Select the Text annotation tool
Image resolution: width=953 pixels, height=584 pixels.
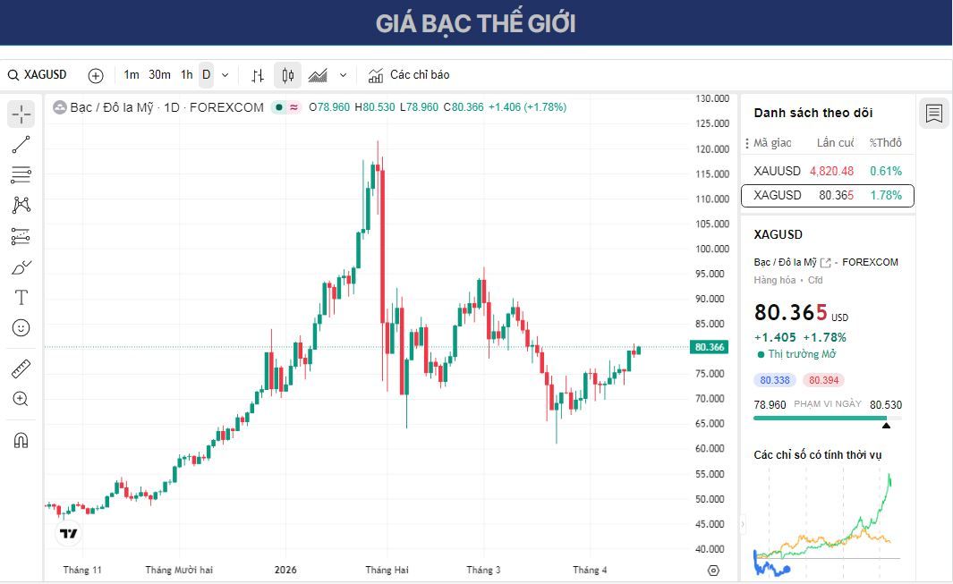pyautogui.click(x=21, y=297)
